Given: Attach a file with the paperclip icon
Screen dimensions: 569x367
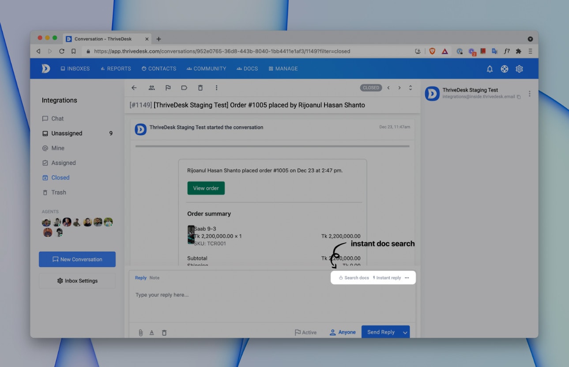Looking at the screenshot, I should [x=141, y=333].
